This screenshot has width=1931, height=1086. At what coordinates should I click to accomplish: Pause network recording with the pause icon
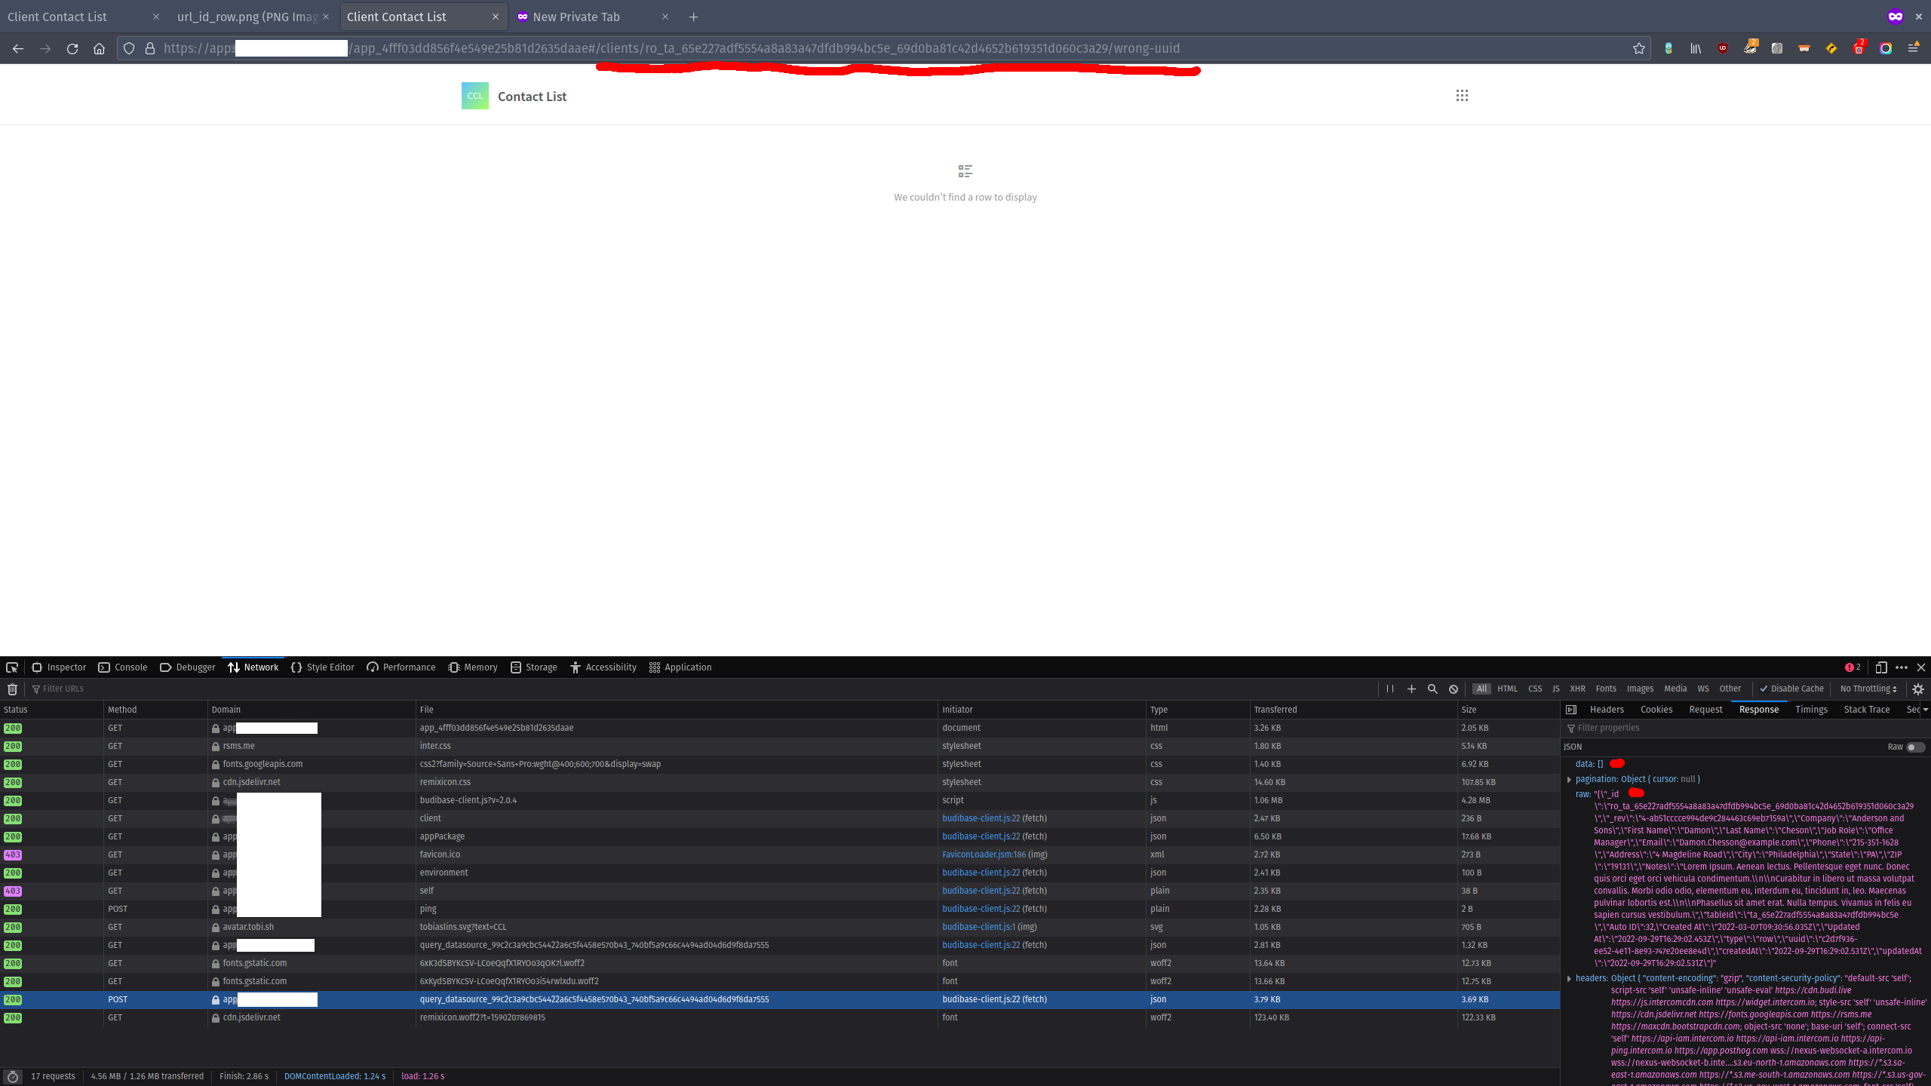coord(1390,689)
